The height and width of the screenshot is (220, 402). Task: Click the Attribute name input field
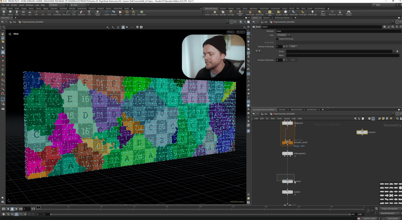[338, 31]
